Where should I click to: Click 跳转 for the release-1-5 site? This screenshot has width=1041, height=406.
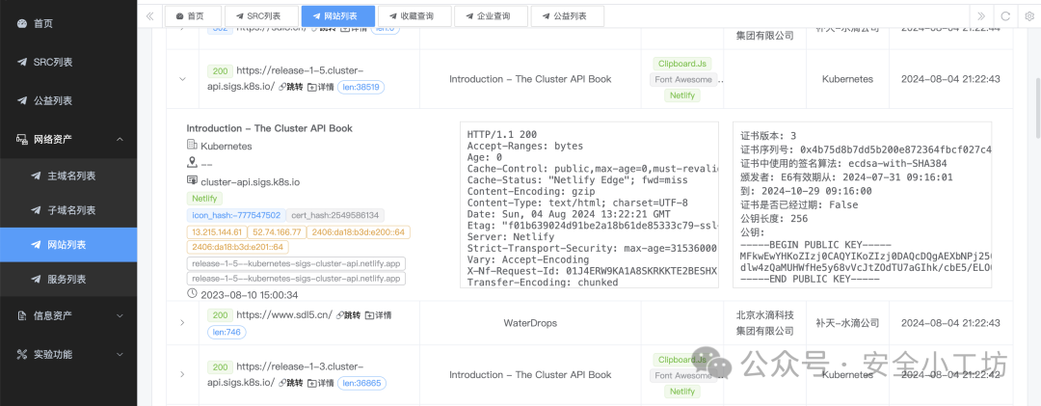pyautogui.click(x=291, y=87)
